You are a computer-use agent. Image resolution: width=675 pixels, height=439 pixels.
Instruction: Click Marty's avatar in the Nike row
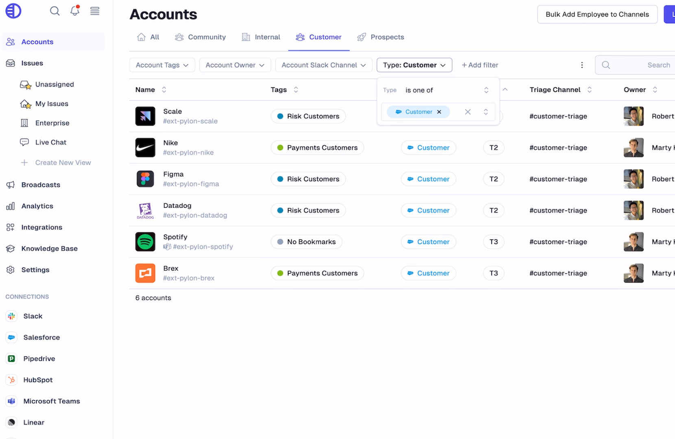(x=634, y=148)
